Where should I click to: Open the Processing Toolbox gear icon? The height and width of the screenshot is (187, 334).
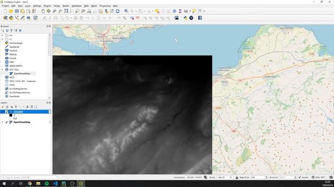click(x=174, y=11)
